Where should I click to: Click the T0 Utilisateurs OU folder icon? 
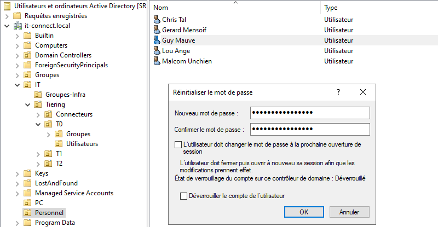coord(59,144)
